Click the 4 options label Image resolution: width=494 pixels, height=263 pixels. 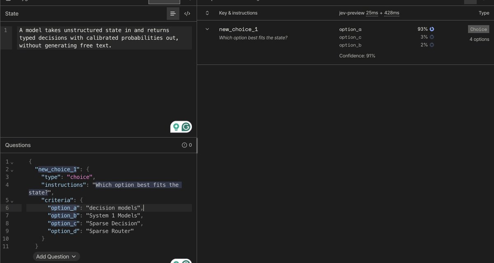479,39
